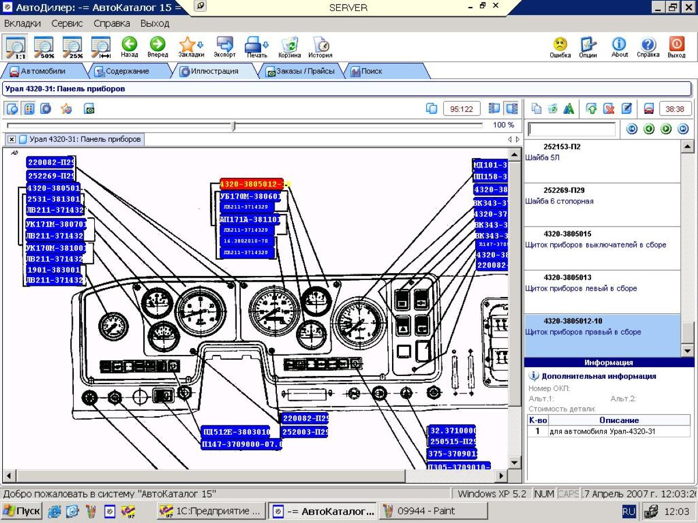This screenshot has height=523, width=698.
Task: Set zoom to 50% with magnifier icon
Action: tap(44, 46)
